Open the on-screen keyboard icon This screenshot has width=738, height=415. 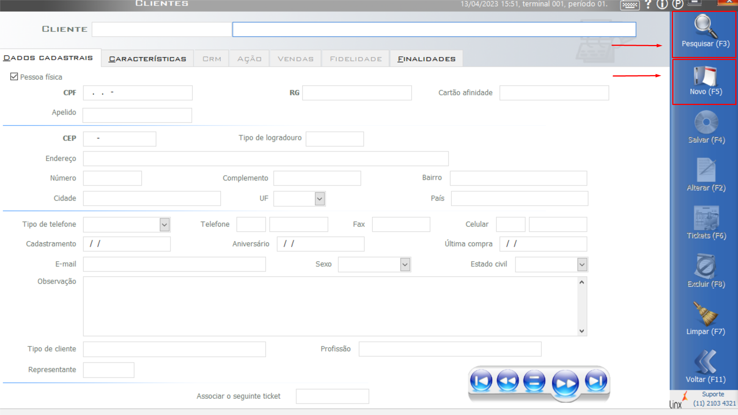630,5
